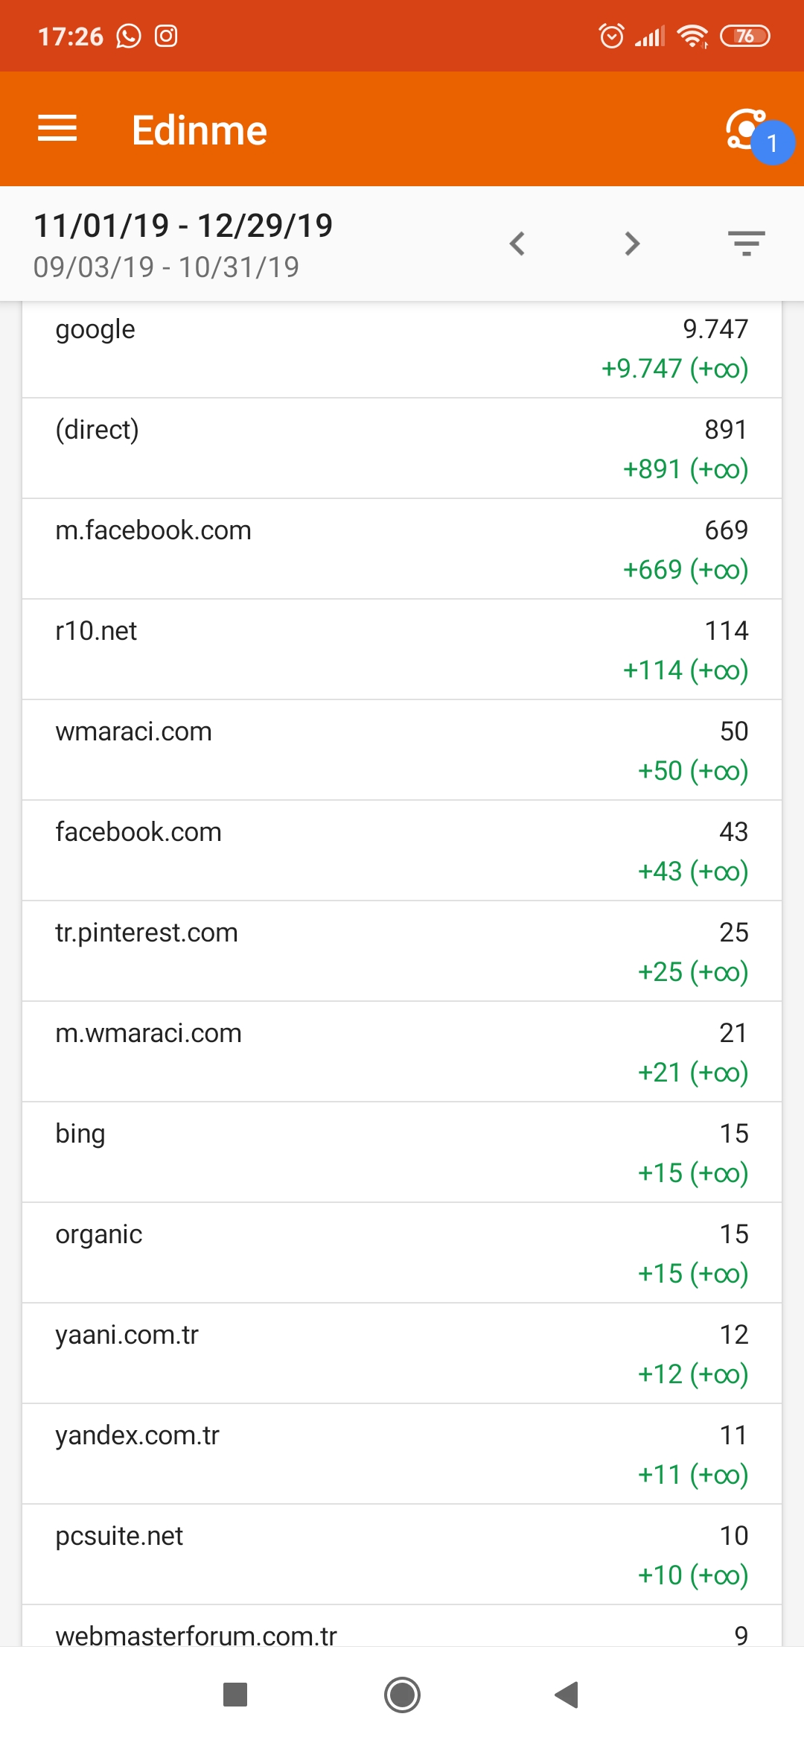804x1743 pixels.
Task: Select the bing source row
Action: 402,1152
